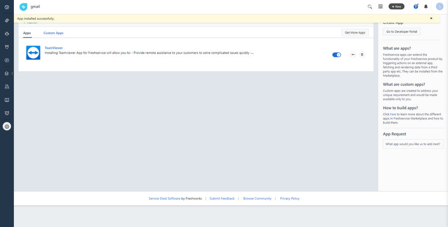Open the Admin gear icon in sidebar
This screenshot has height=227, width=448.
click(7, 126)
